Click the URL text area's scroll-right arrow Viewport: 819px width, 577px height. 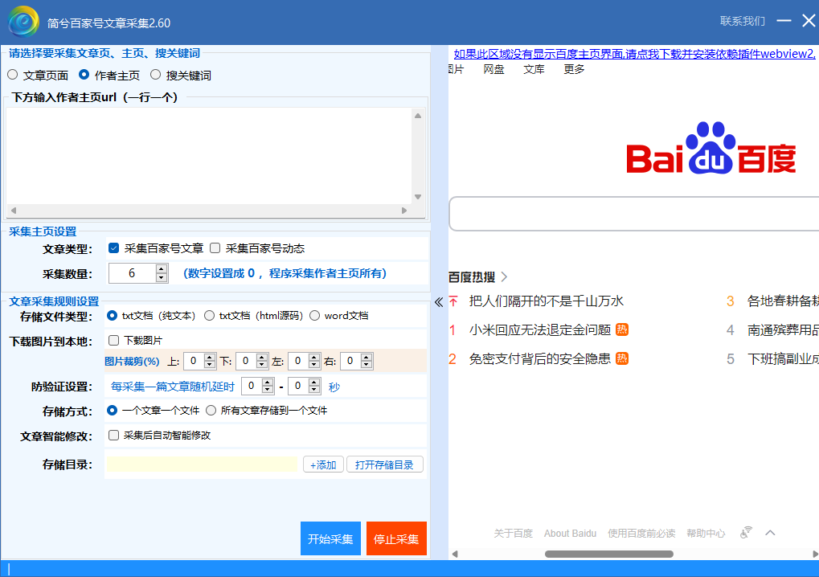403,211
